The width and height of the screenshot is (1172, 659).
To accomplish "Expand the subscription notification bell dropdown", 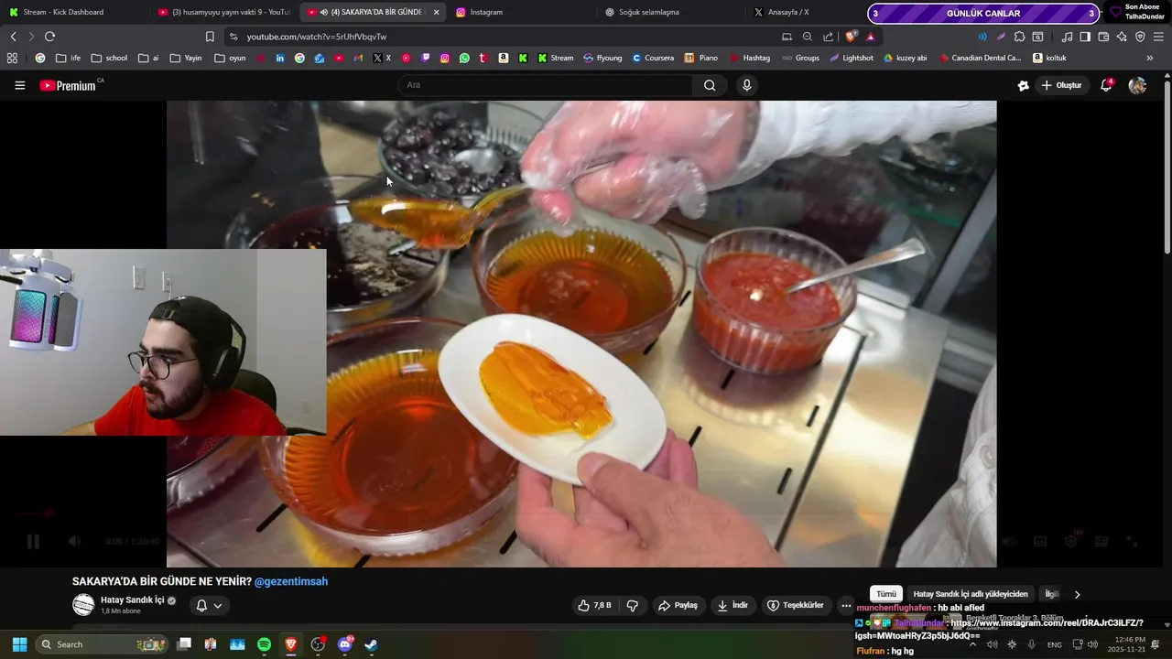I will tap(209, 605).
